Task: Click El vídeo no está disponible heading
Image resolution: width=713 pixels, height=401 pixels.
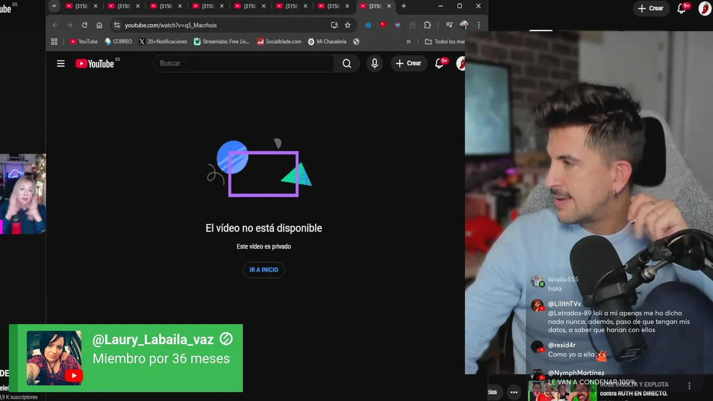Action: 264,228
